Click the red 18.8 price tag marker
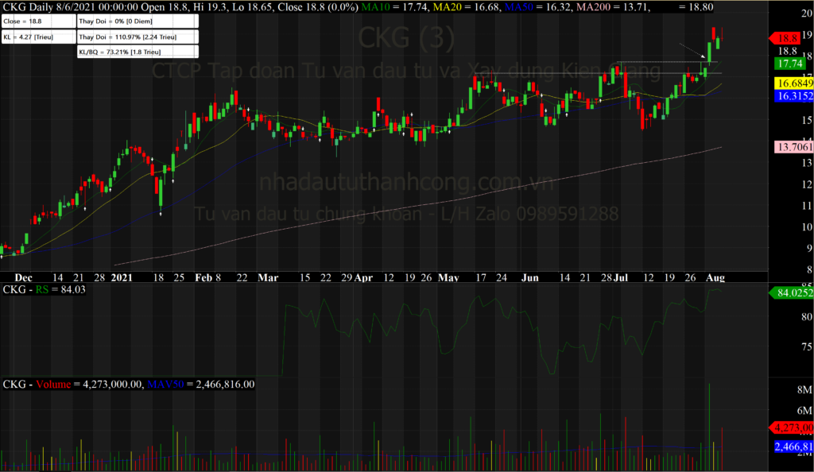814x472 pixels. 788,37
